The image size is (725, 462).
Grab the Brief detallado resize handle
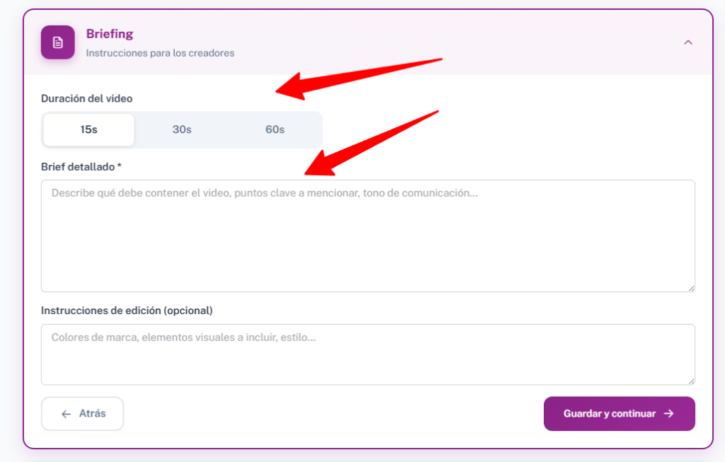[691, 287]
